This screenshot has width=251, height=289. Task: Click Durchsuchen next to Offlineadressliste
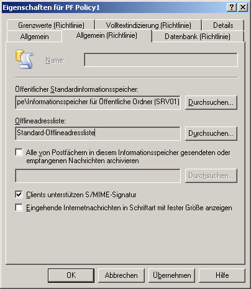(211, 133)
